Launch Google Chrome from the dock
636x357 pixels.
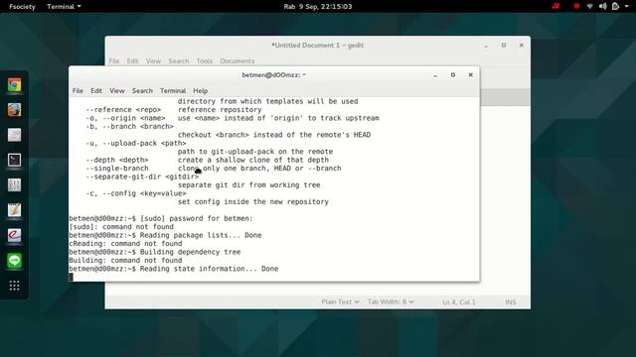14,85
